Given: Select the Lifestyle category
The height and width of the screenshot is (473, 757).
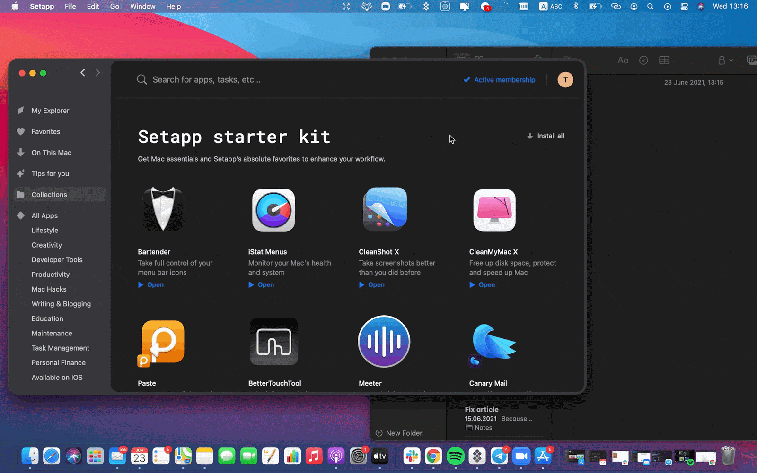Looking at the screenshot, I should 45,230.
